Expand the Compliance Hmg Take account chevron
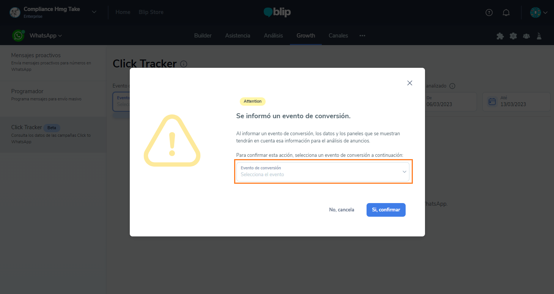 point(94,12)
